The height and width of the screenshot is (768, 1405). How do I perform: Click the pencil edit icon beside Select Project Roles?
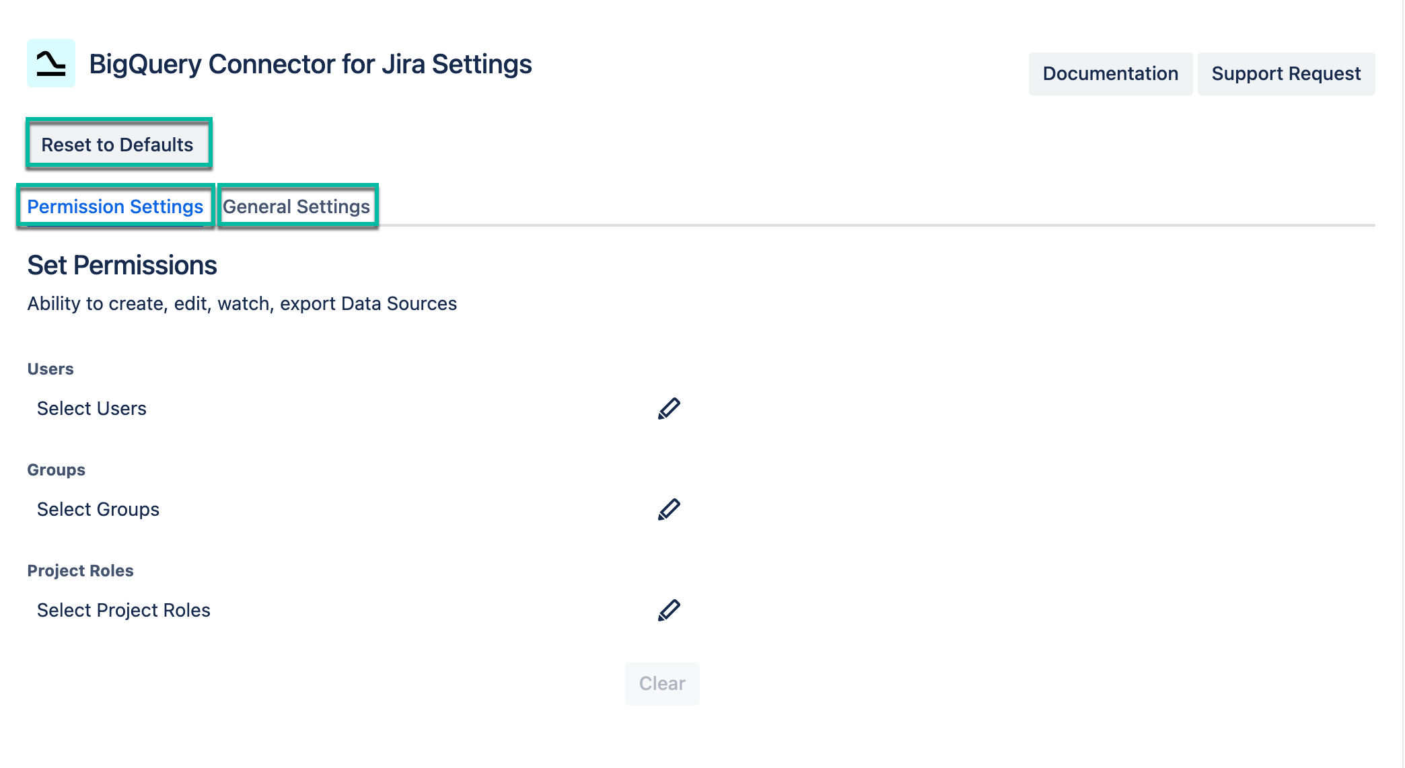tap(670, 610)
